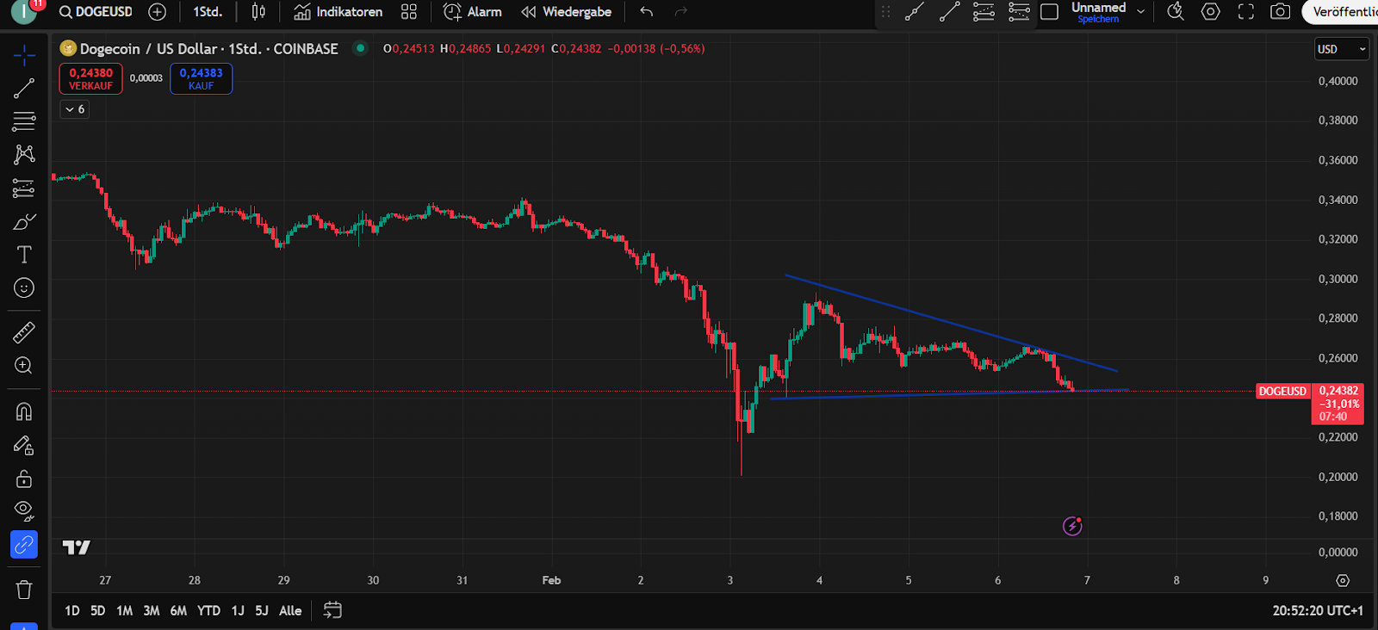This screenshot has width=1378, height=630.
Task: Take a chart snapshot with camera icon
Action: (1281, 12)
